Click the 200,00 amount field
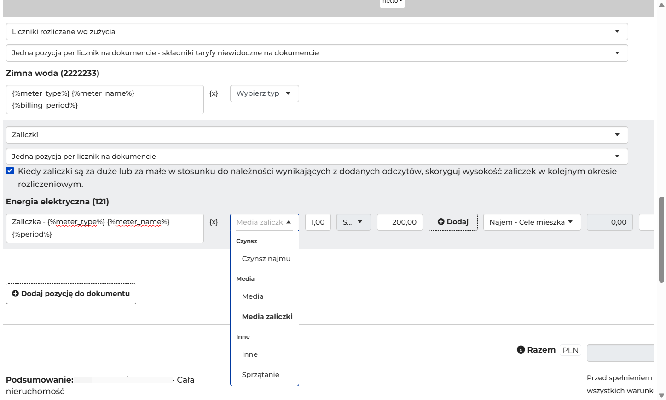Viewport: 666px width, 400px height. coord(400,222)
